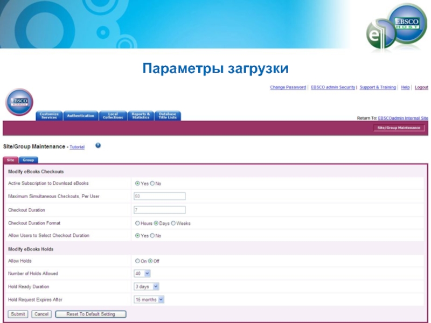This screenshot has width=431, height=323.
Task: Click Reset To Default Setting button
Action: click(91, 314)
